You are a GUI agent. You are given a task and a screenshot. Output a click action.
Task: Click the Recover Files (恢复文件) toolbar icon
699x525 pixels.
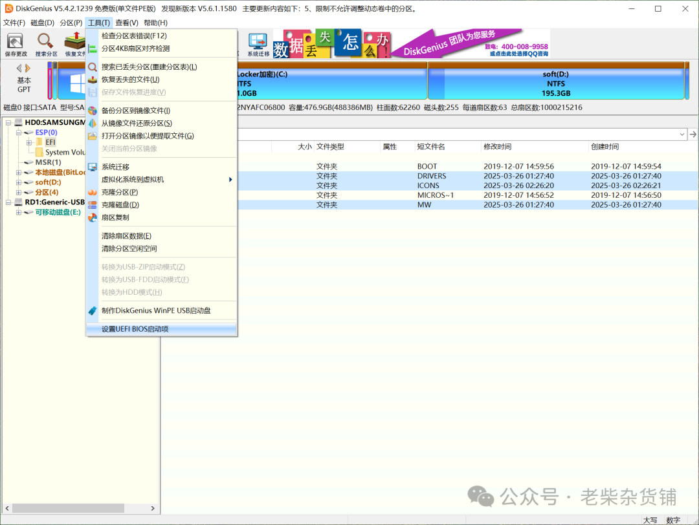point(74,45)
